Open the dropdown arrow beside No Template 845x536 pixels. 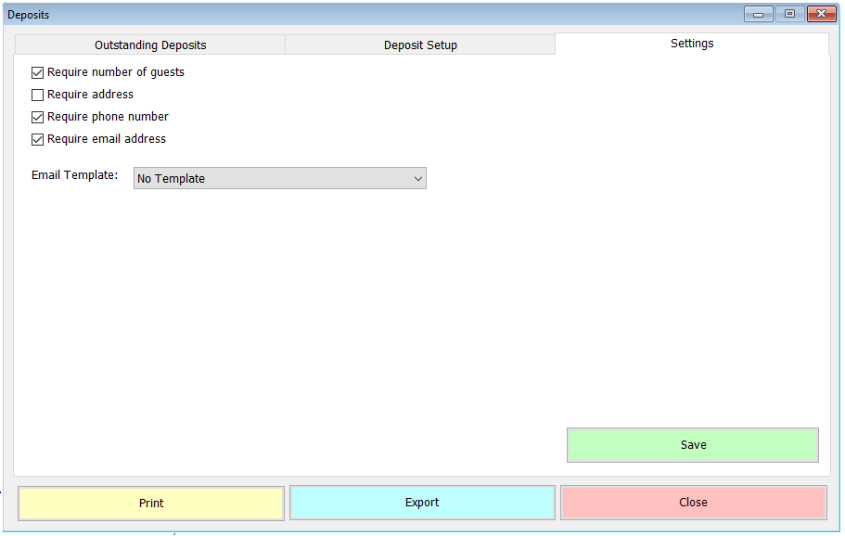click(418, 178)
